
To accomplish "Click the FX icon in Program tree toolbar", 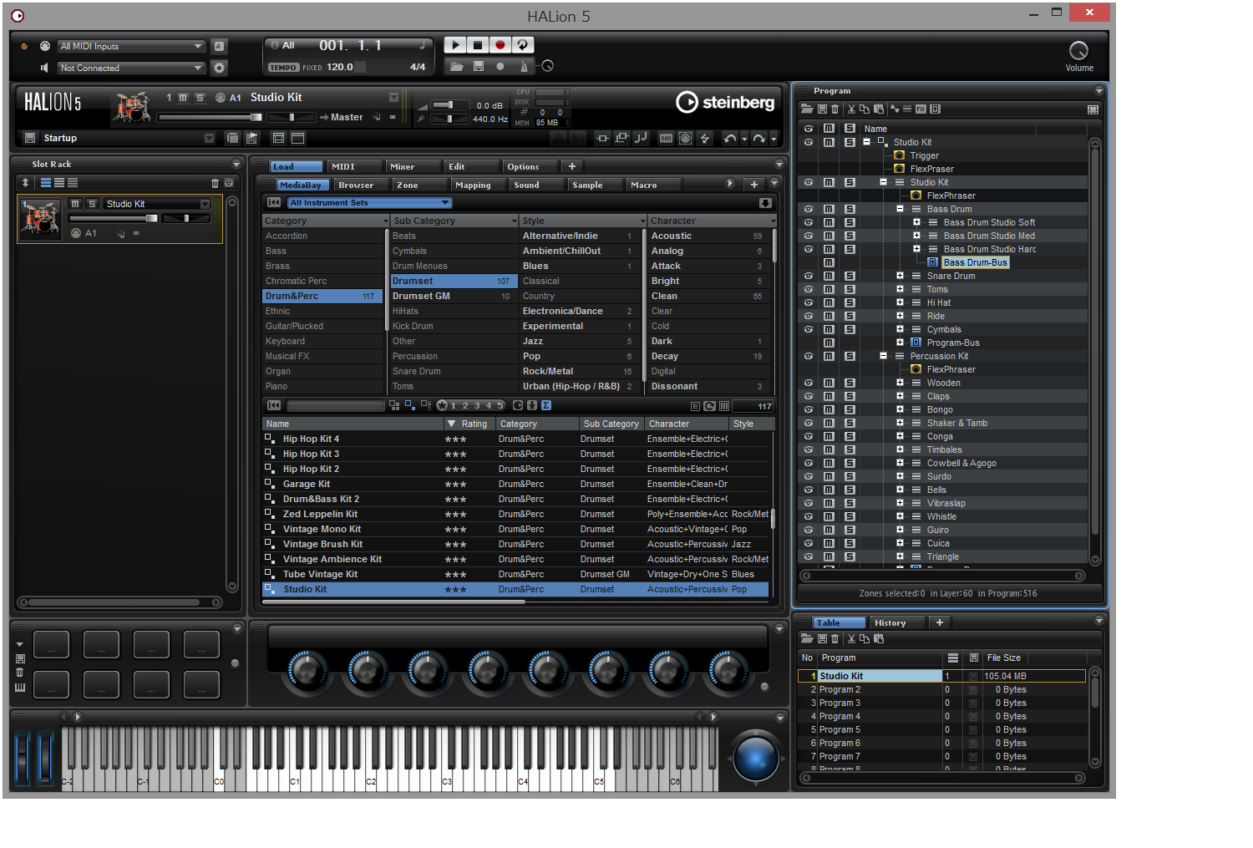I will pyautogui.click(x=921, y=109).
